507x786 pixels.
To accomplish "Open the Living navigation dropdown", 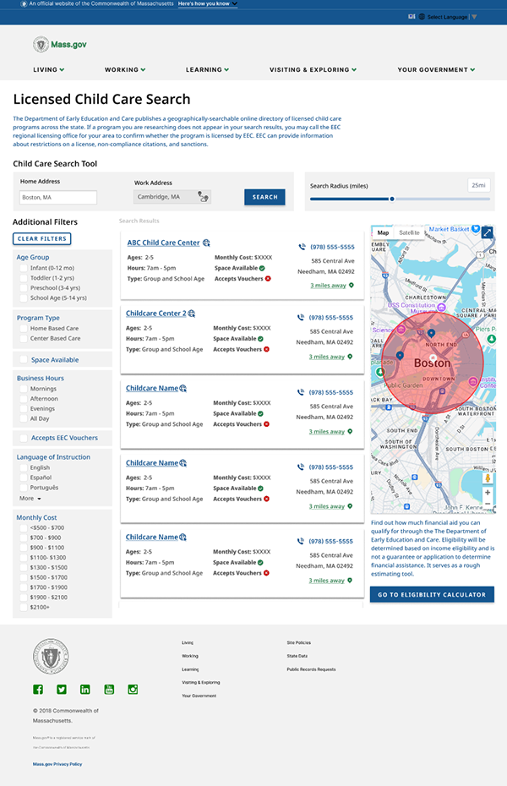I will [x=49, y=69].
